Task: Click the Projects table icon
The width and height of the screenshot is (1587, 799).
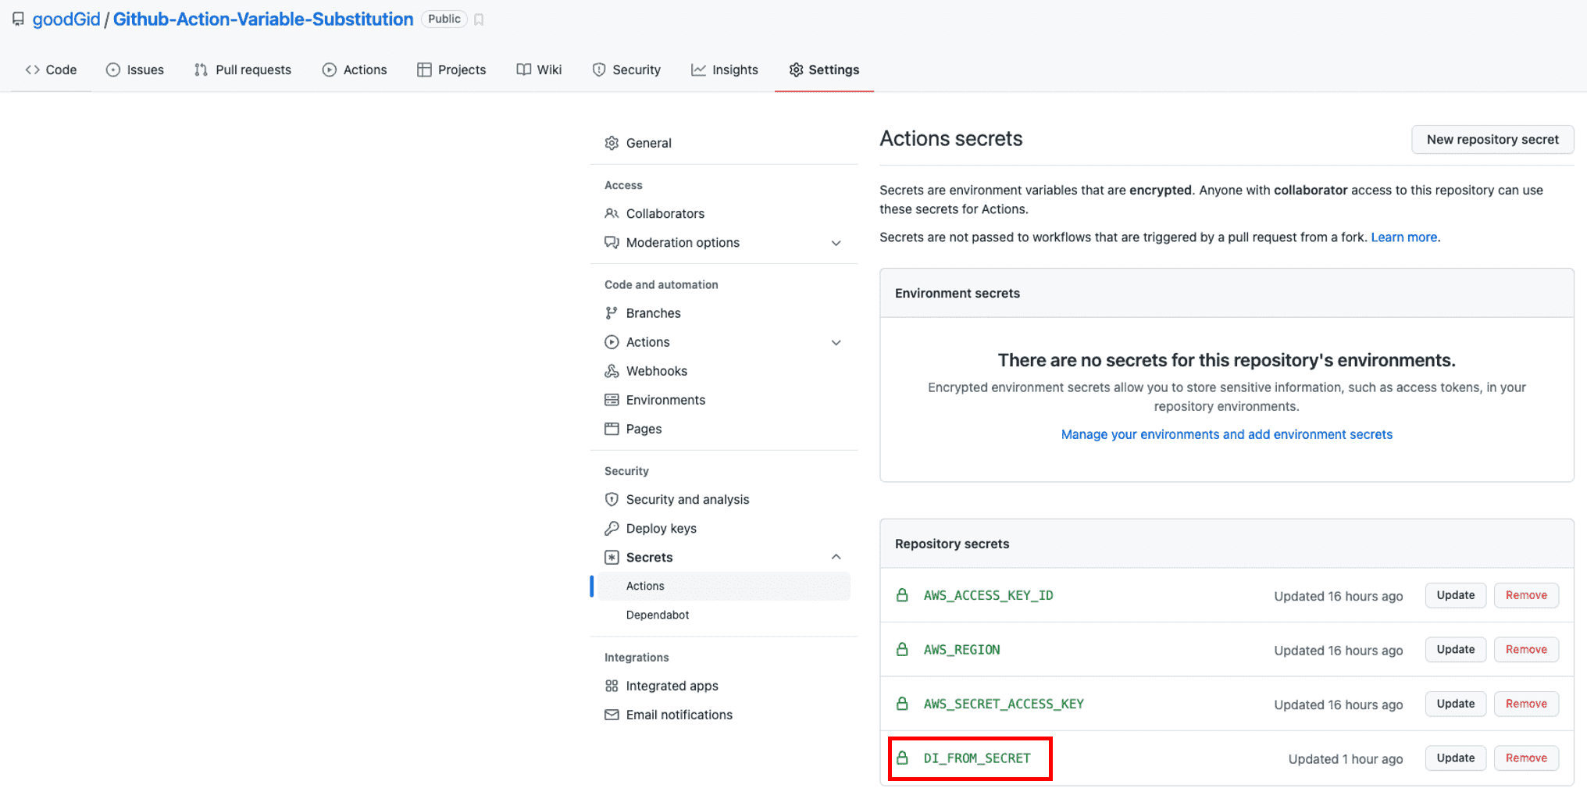Action: (424, 70)
